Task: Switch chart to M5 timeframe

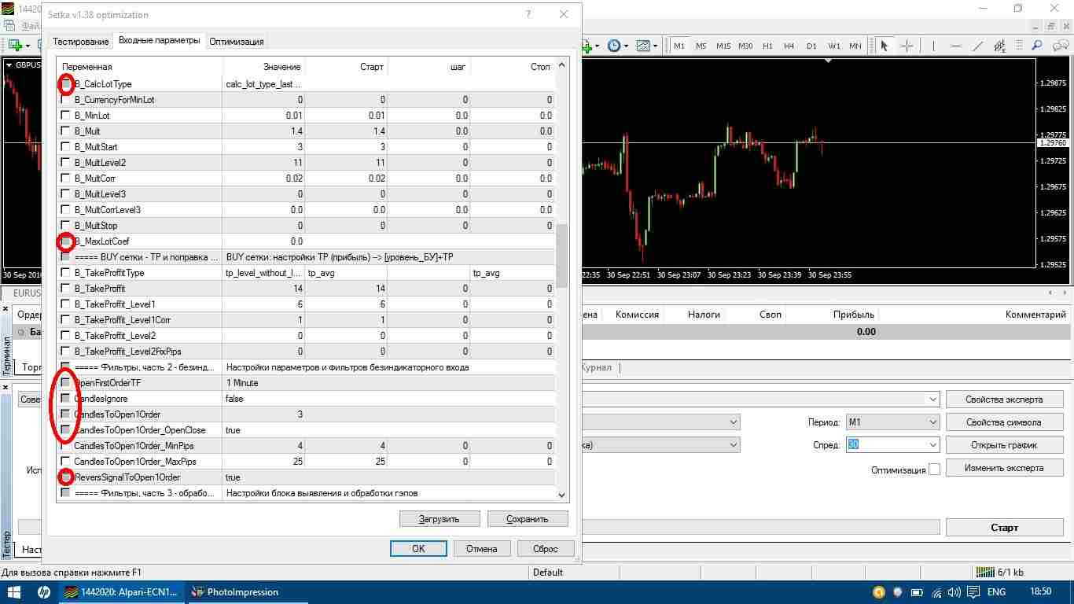Action: pos(701,46)
